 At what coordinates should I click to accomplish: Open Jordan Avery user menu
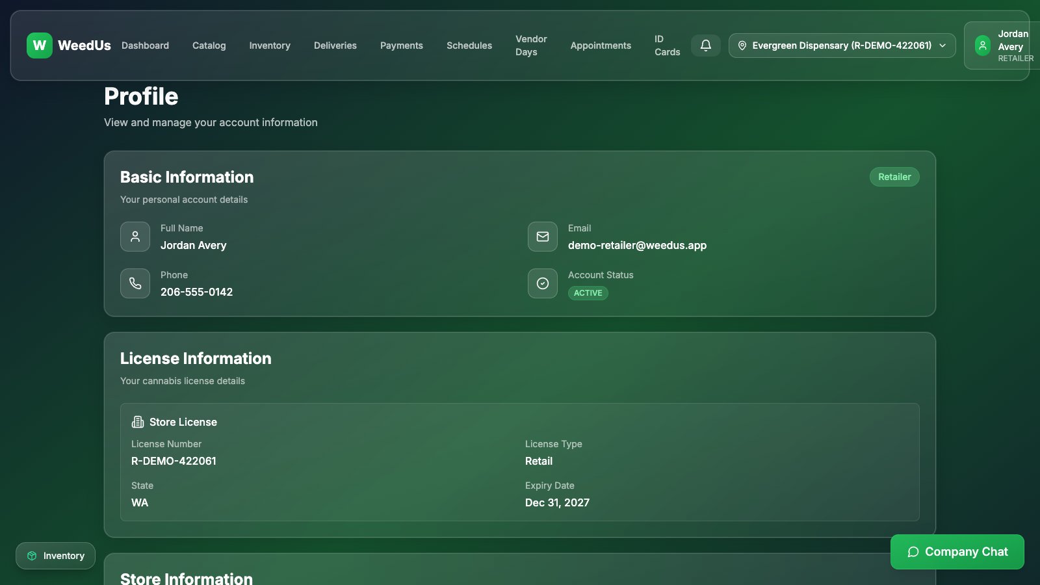click(x=1002, y=45)
